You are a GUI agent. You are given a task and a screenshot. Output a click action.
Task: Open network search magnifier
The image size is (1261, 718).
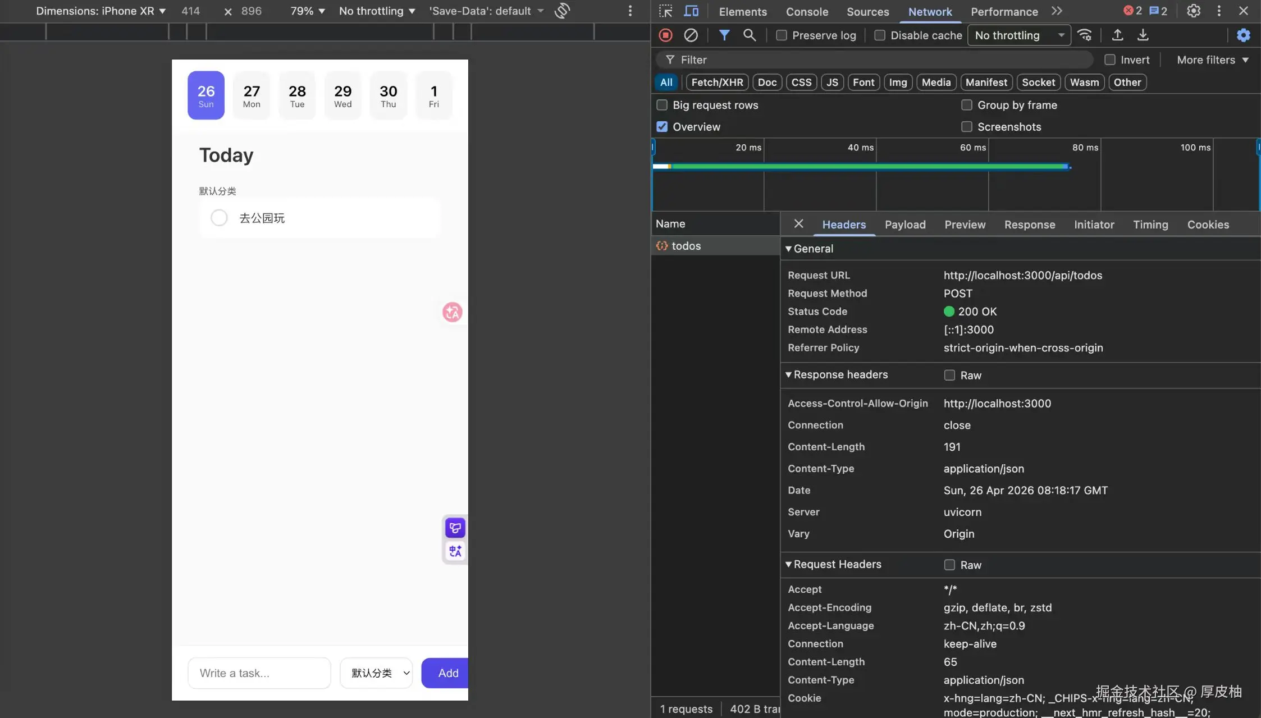click(749, 35)
